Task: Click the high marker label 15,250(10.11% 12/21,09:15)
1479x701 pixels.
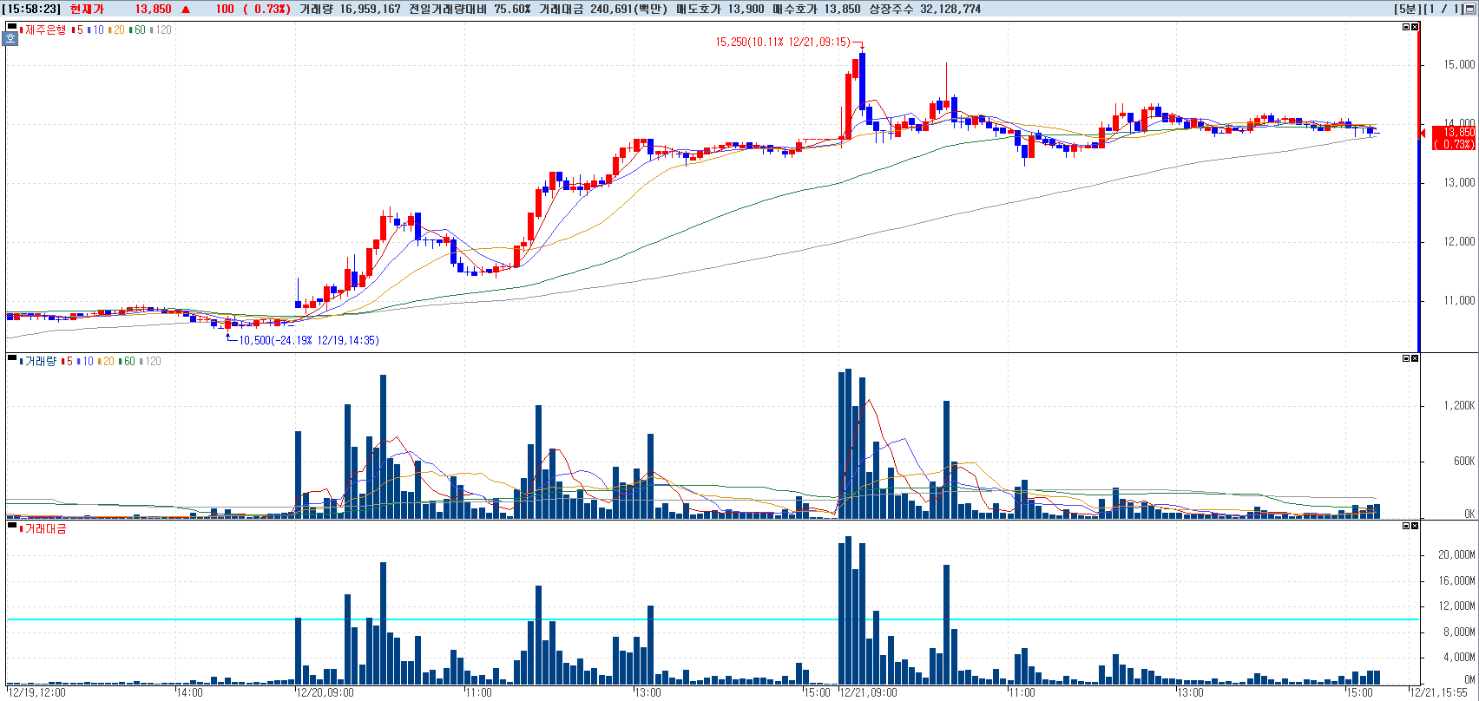Action: (x=783, y=42)
